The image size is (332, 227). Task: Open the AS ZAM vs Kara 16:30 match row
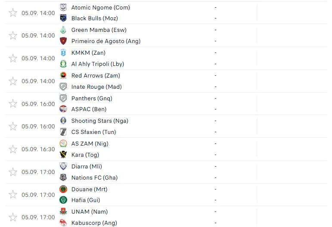(166, 149)
